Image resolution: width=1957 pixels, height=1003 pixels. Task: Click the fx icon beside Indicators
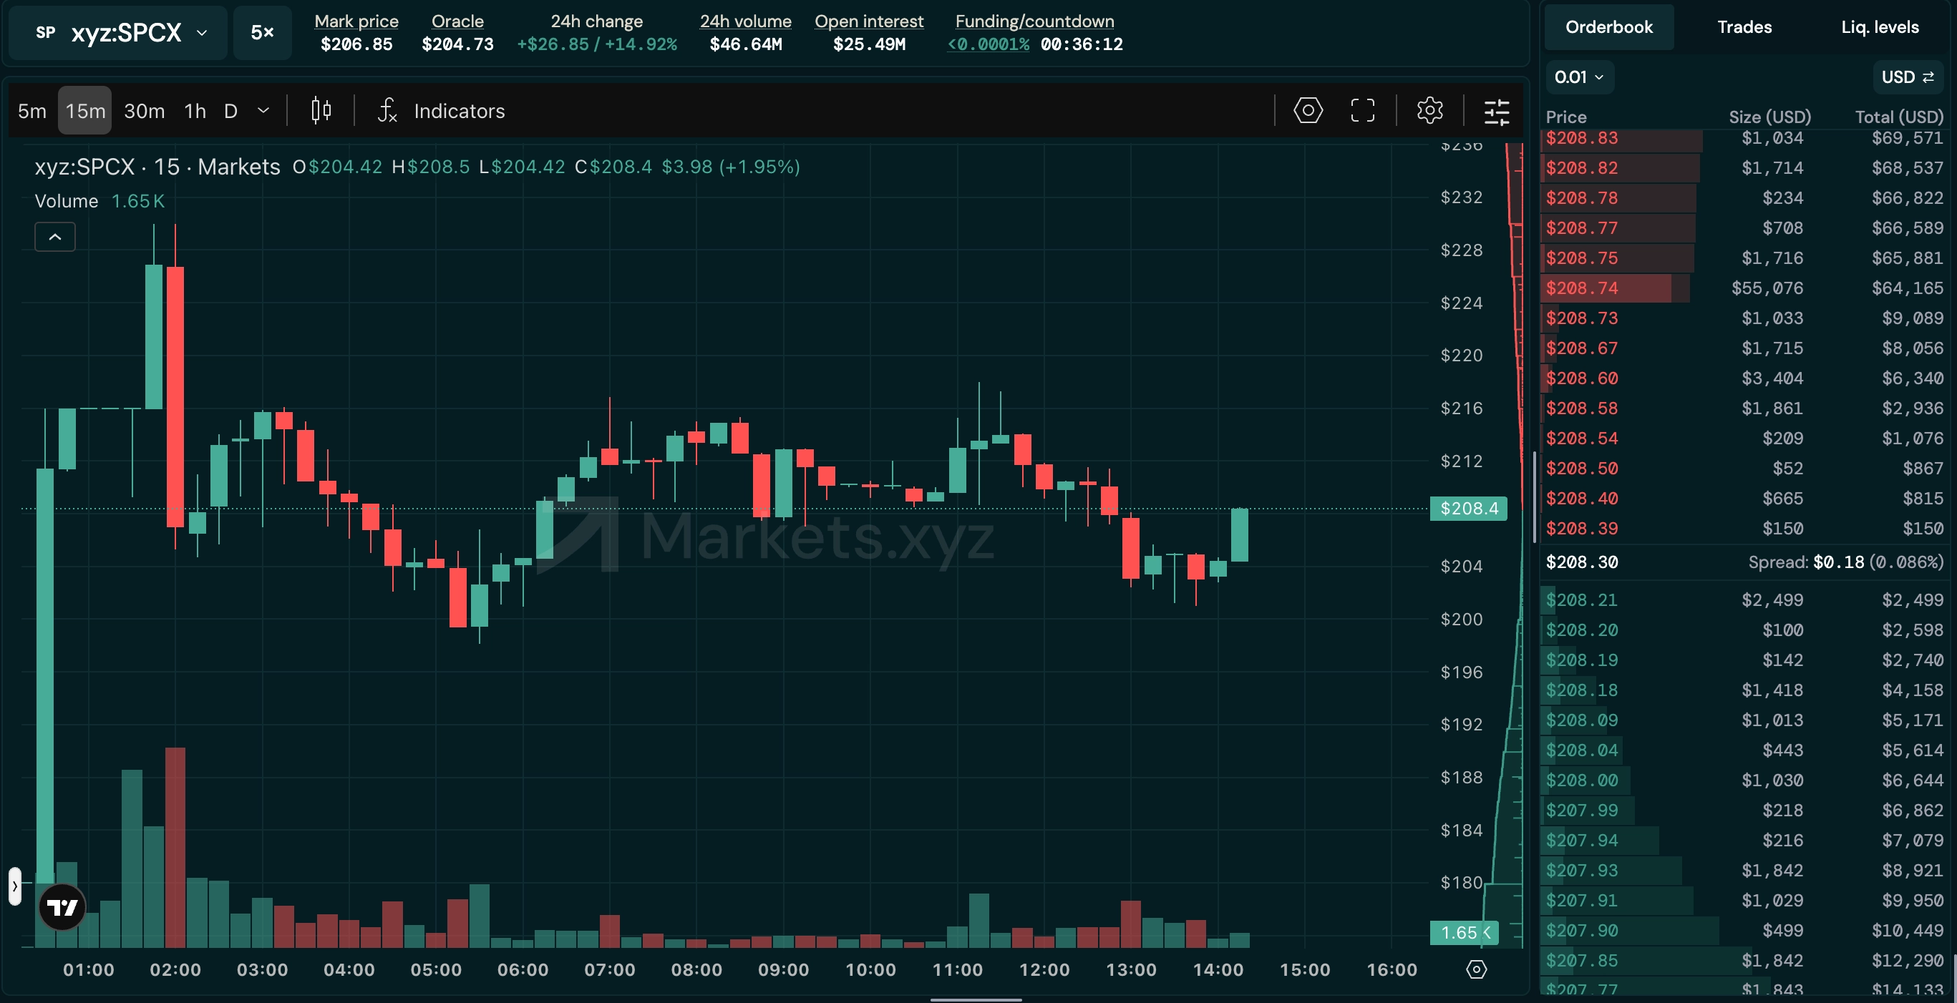[387, 111]
